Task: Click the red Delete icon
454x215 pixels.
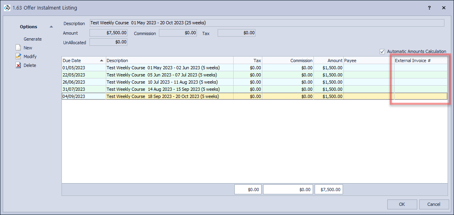Action: pos(18,65)
